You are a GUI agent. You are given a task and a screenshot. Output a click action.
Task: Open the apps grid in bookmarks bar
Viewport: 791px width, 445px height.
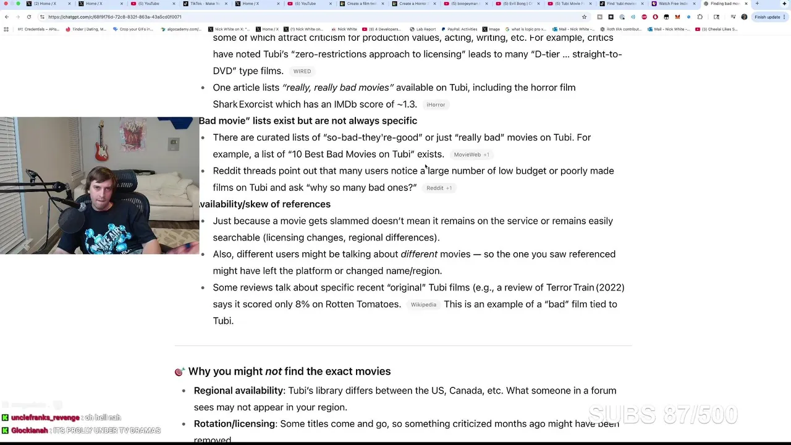tap(6, 29)
